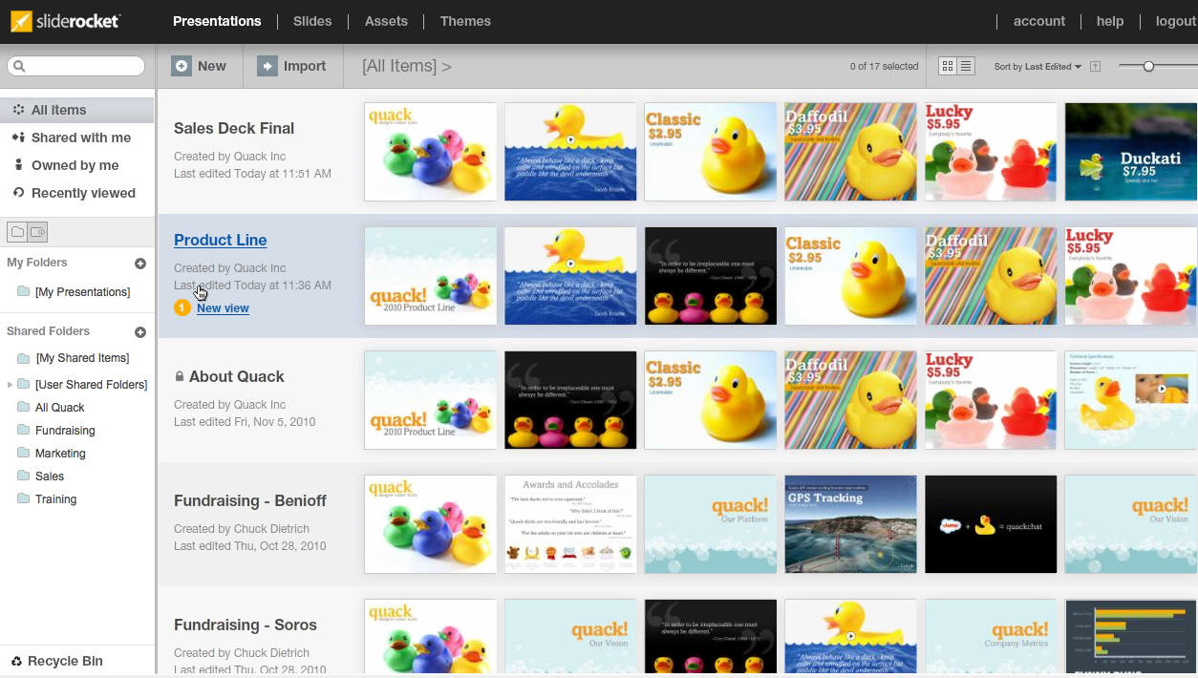1198x678 pixels.
Task: Click the sort direction arrow icon
Action: tap(1095, 67)
